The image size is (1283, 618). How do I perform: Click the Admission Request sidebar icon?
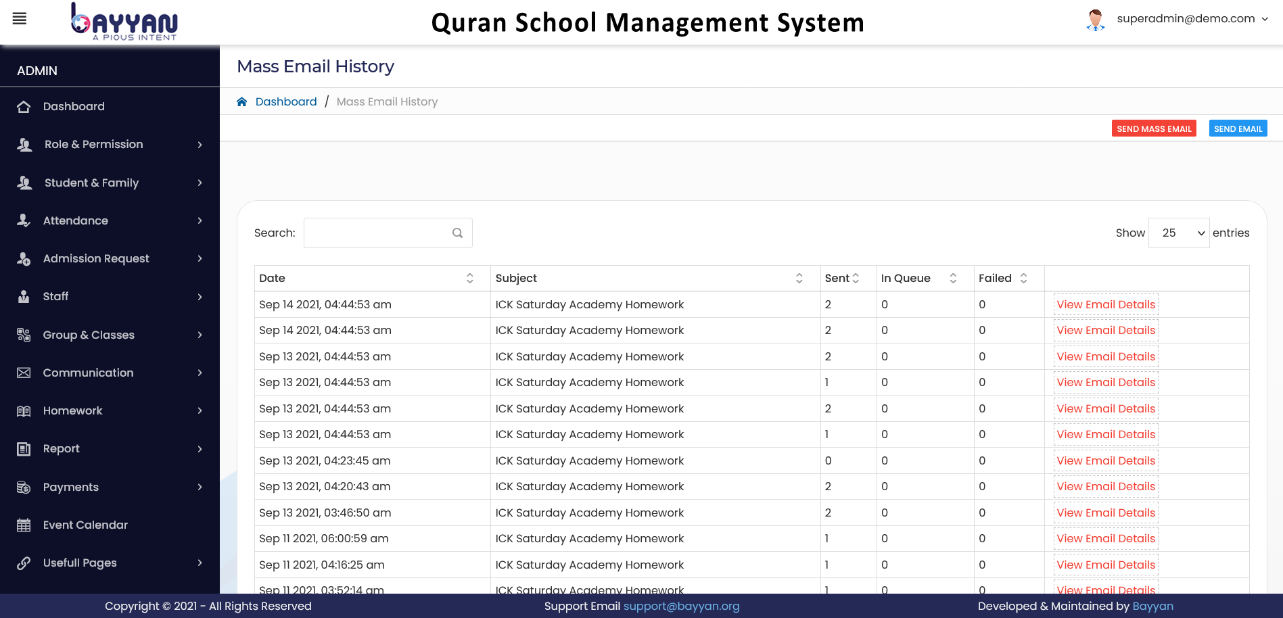24,258
